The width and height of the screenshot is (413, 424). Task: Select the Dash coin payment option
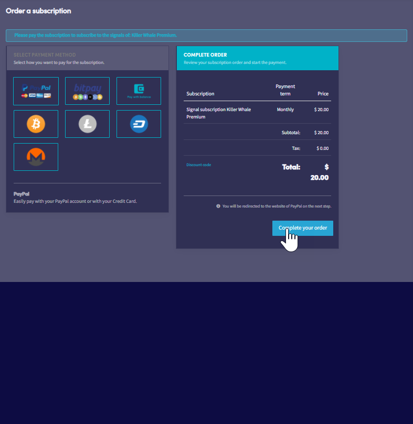coord(139,124)
